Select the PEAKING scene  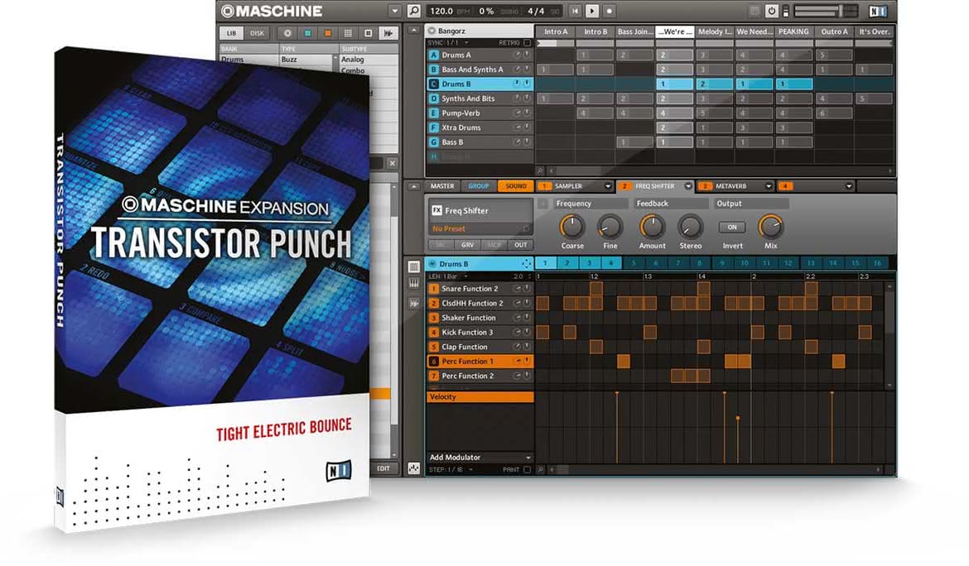793,31
